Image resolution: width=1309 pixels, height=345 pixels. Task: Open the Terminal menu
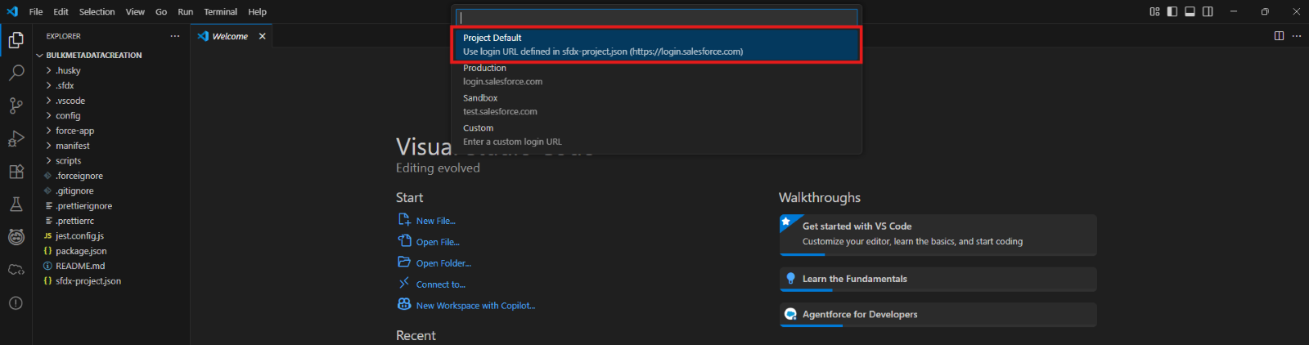(220, 11)
